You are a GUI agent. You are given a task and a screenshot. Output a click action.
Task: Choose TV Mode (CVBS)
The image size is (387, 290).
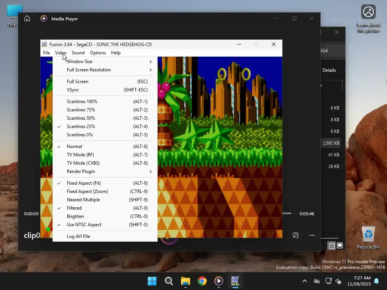[105, 163]
